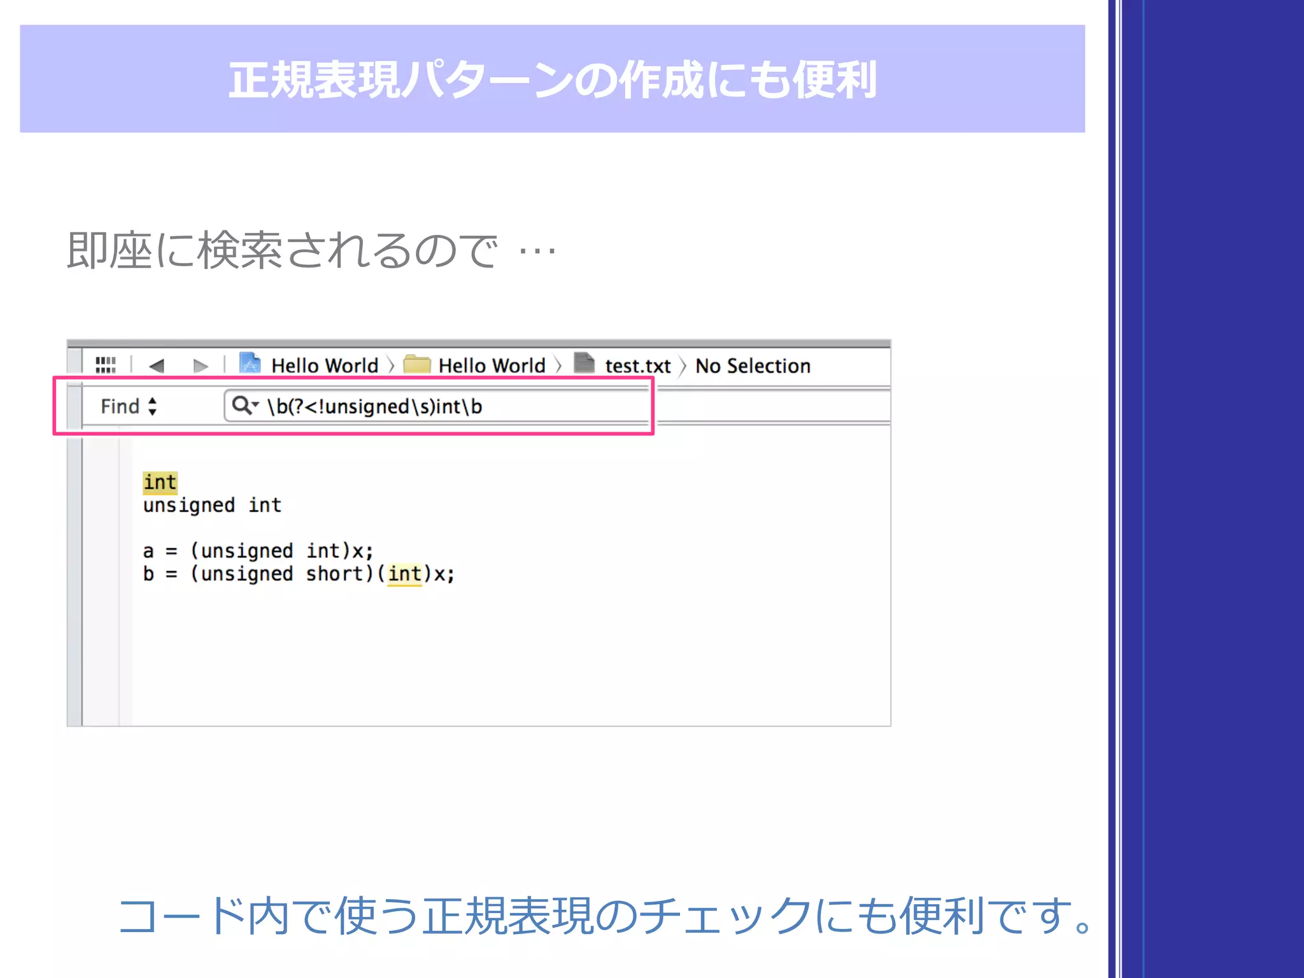
Task: Go back with the left arrow
Action: [x=157, y=365]
